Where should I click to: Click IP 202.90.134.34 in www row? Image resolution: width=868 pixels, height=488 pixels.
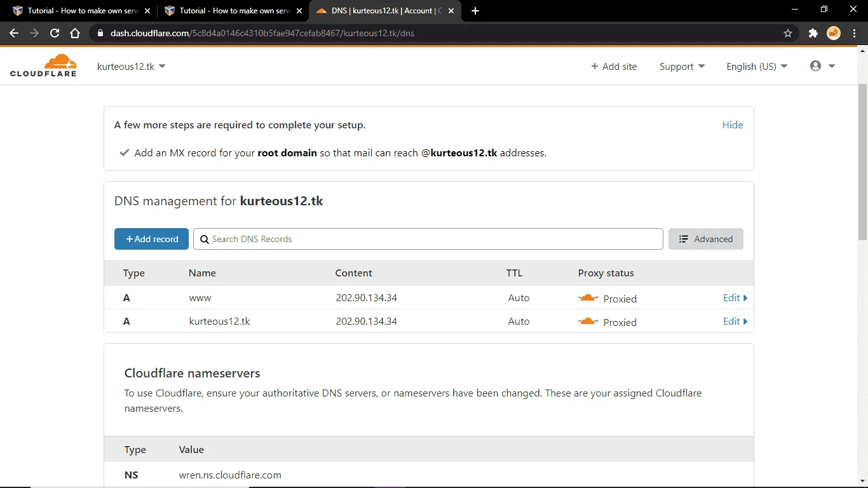[x=367, y=297]
